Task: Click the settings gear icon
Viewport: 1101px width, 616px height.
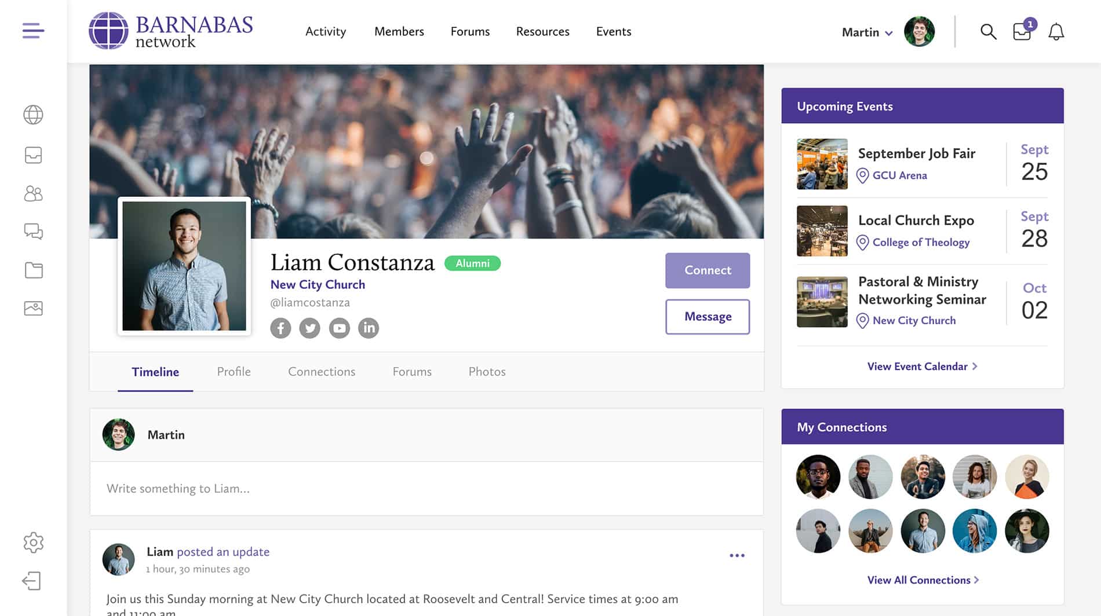Action: [33, 542]
